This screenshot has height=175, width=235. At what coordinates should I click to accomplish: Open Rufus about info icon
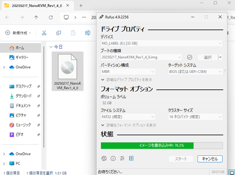[x=113, y=159]
